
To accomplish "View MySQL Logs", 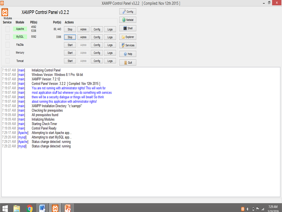I will (x=110, y=37).
